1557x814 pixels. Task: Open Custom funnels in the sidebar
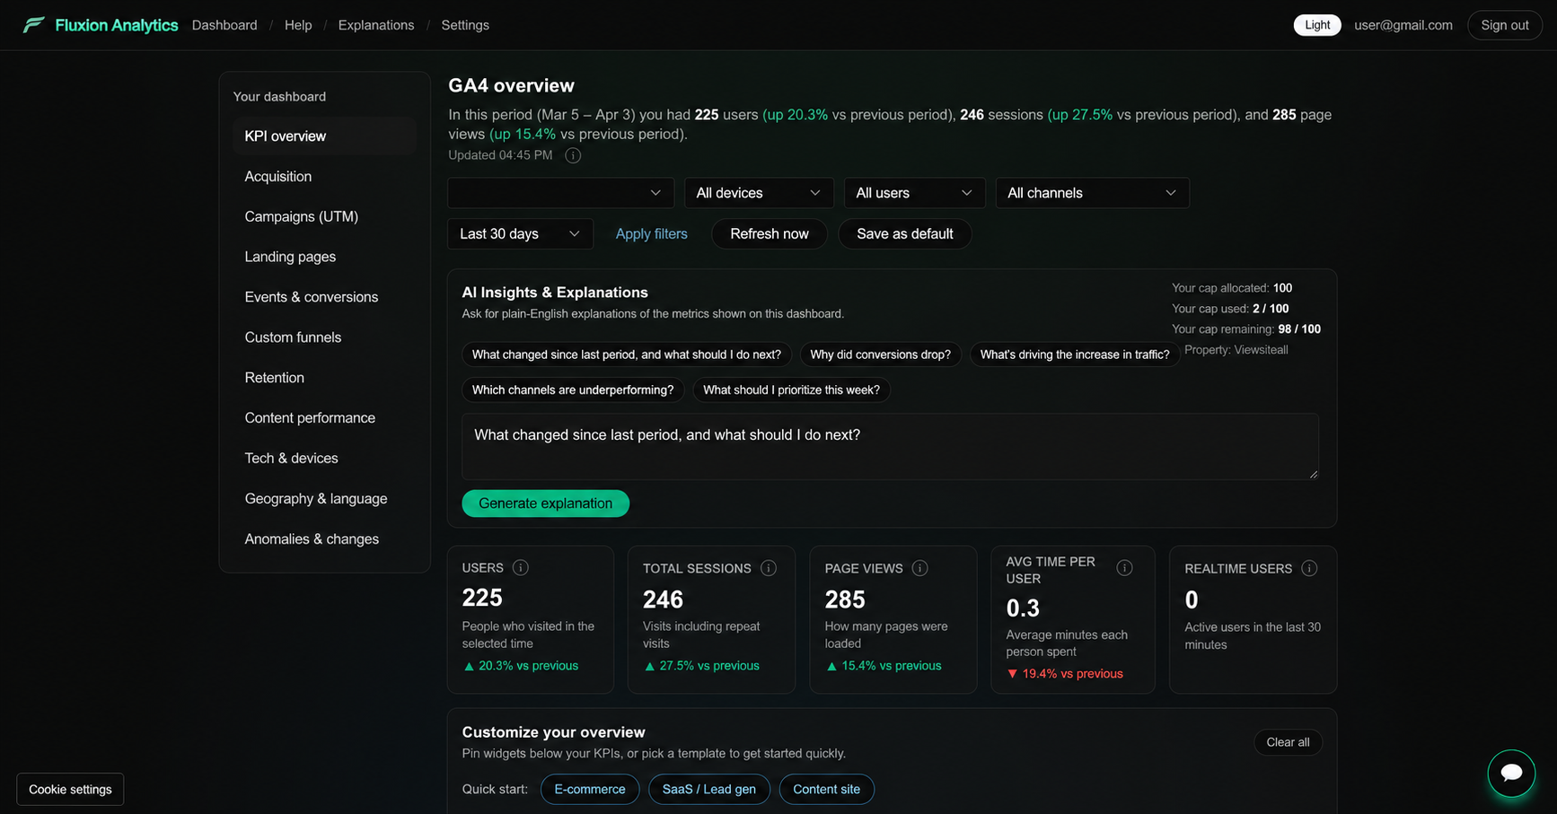pyautogui.click(x=324, y=337)
